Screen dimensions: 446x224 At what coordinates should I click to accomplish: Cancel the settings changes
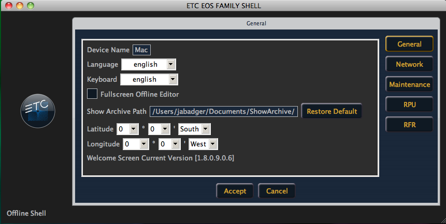click(277, 191)
